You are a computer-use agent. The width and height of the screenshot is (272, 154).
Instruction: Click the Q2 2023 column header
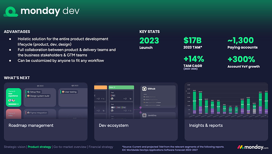point(75,85)
